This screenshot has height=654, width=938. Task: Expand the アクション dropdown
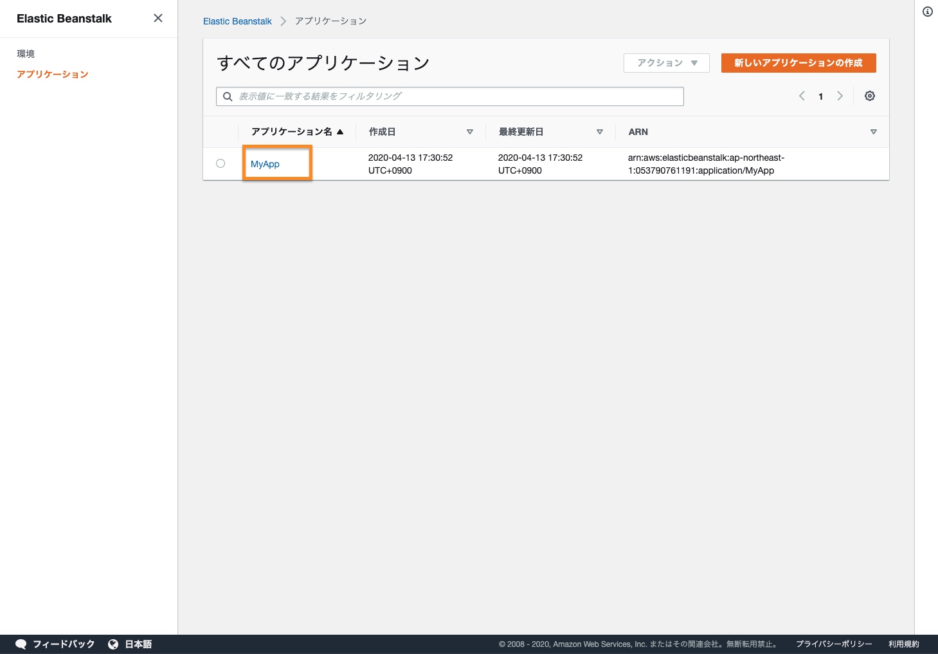click(x=667, y=63)
